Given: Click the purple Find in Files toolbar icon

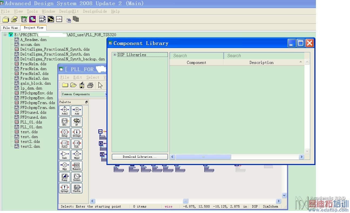Looking at the screenshot, I should (33, 19).
